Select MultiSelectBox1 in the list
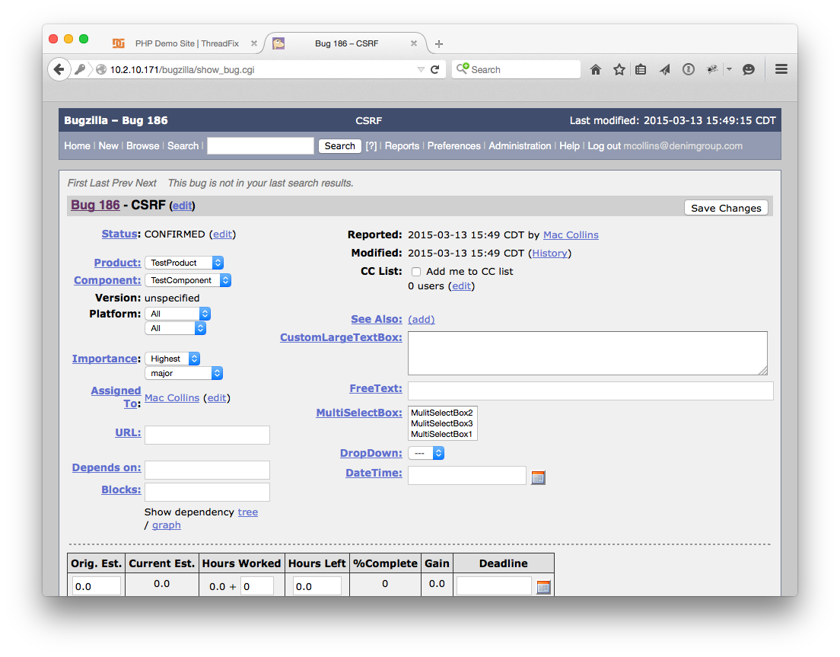 [442, 434]
